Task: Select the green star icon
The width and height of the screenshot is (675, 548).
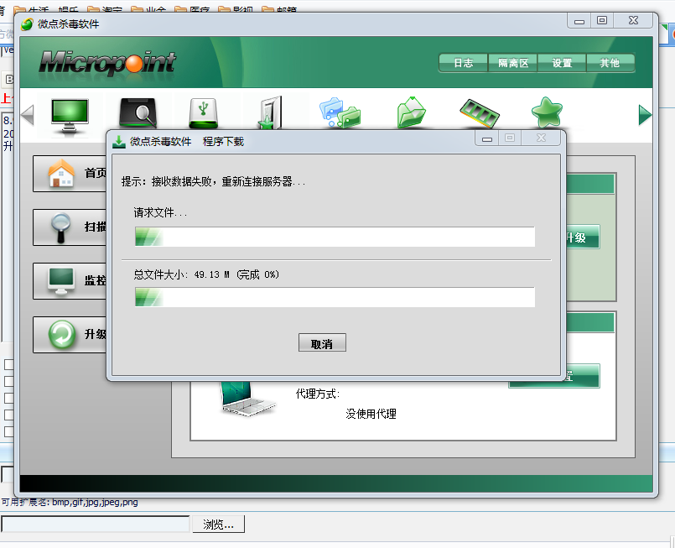Action: pos(547,112)
